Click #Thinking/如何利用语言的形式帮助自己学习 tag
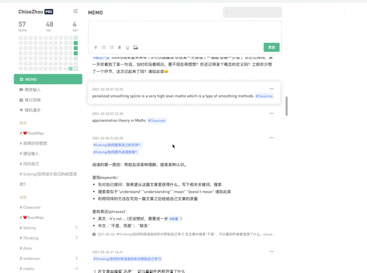Image resolution: width=367 pixels, height=273 pixels. (128, 259)
